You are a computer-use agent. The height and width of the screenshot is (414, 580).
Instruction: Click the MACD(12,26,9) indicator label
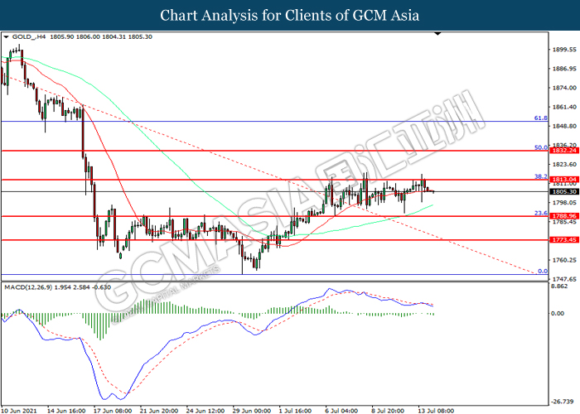click(31, 286)
